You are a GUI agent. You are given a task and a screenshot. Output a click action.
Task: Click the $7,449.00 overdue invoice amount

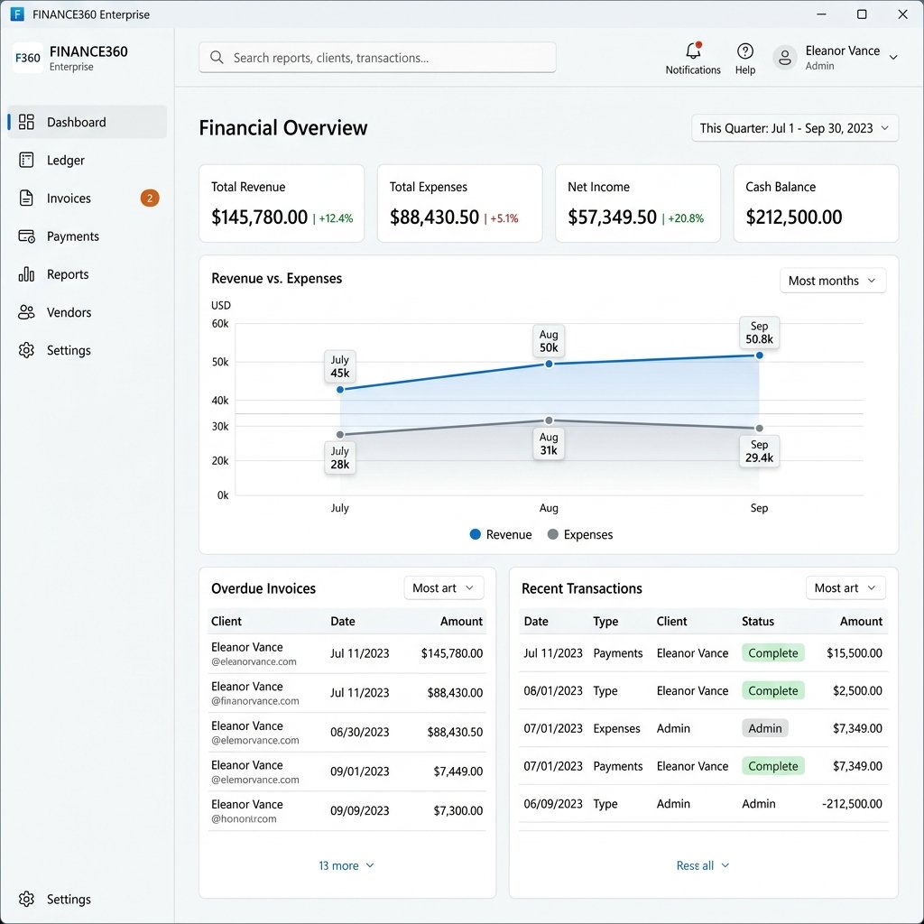(457, 772)
